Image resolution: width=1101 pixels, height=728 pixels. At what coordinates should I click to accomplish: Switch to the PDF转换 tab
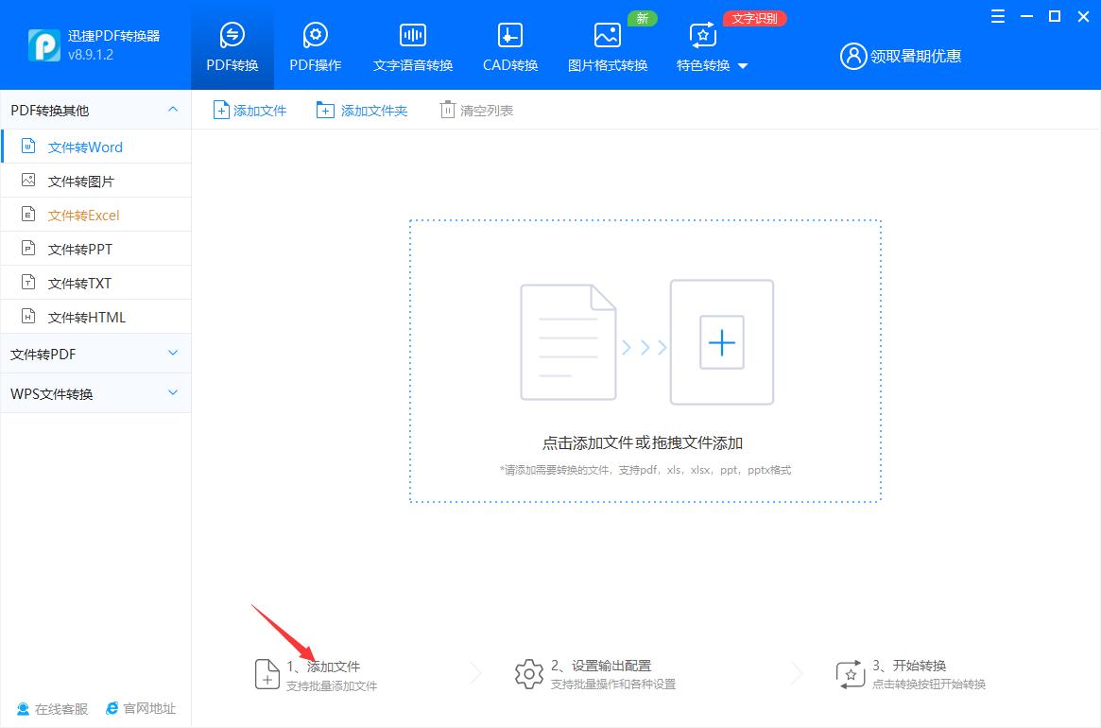click(232, 44)
